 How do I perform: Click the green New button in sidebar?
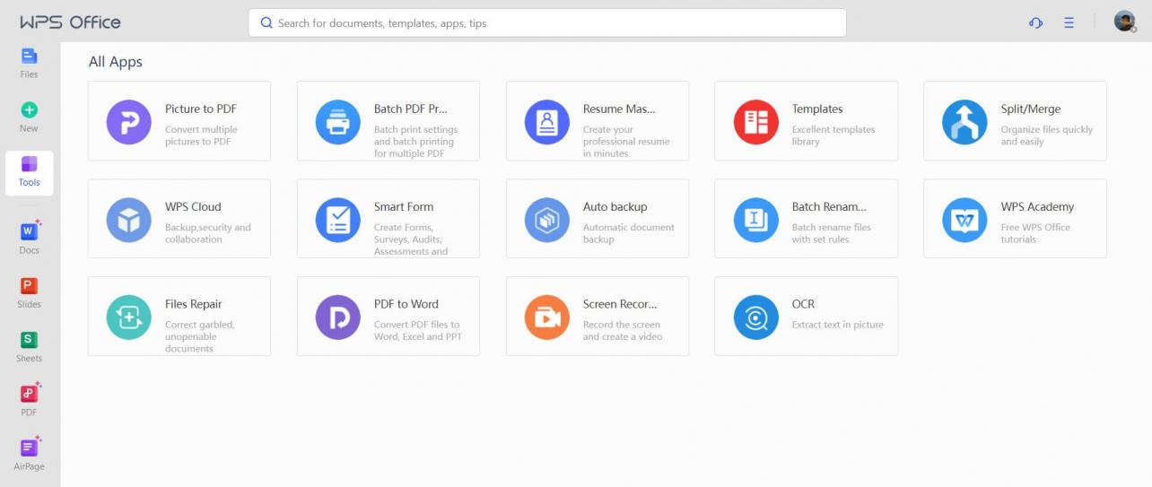29,117
